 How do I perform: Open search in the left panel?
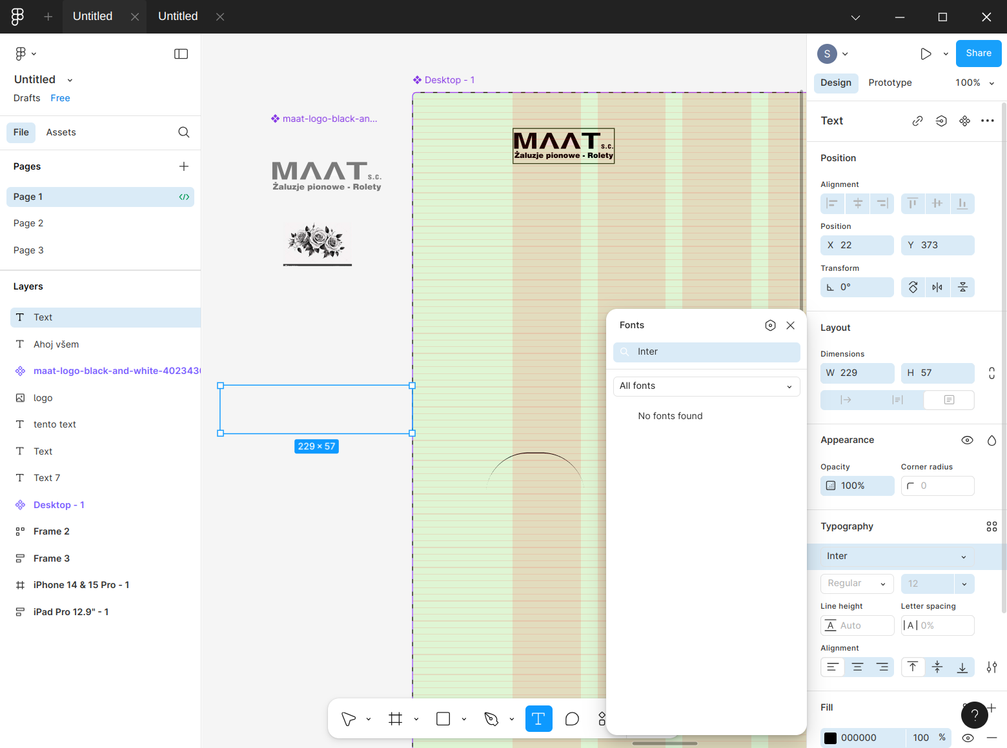pos(184,132)
